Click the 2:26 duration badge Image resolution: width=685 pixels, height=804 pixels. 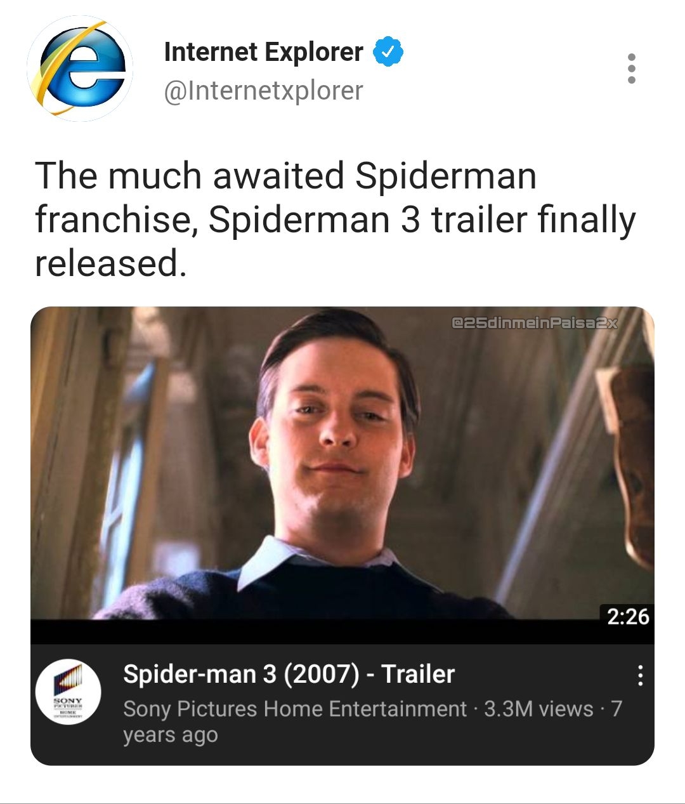(627, 616)
